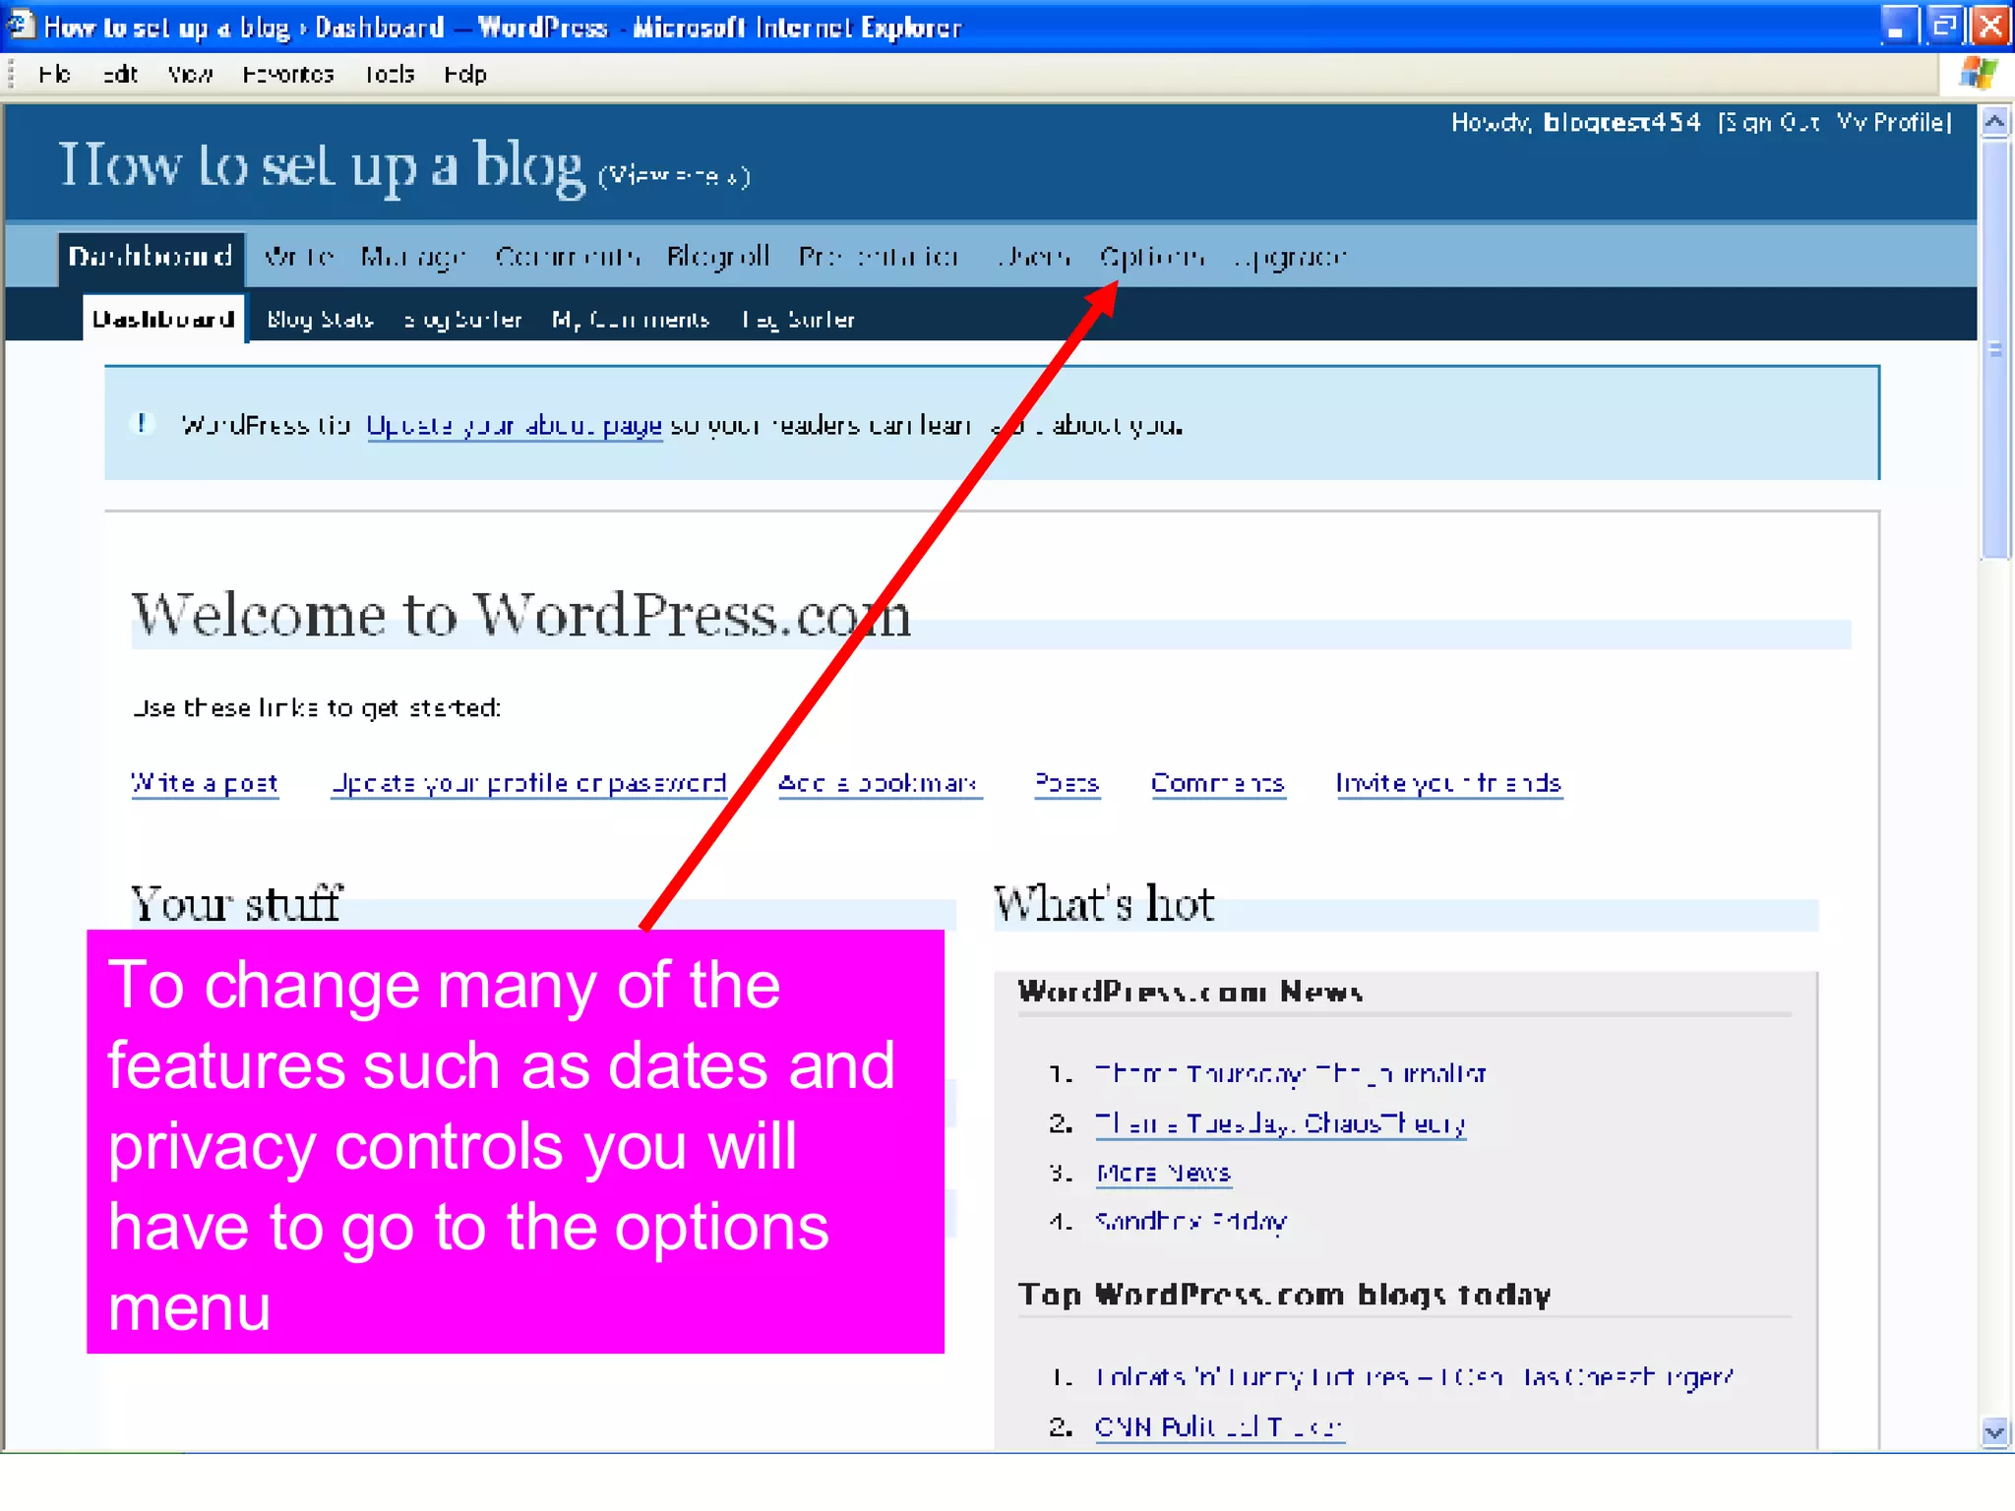Click the scroll down arrow
This screenshot has height=1511, width=2015.
click(x=1995, y=1432)
